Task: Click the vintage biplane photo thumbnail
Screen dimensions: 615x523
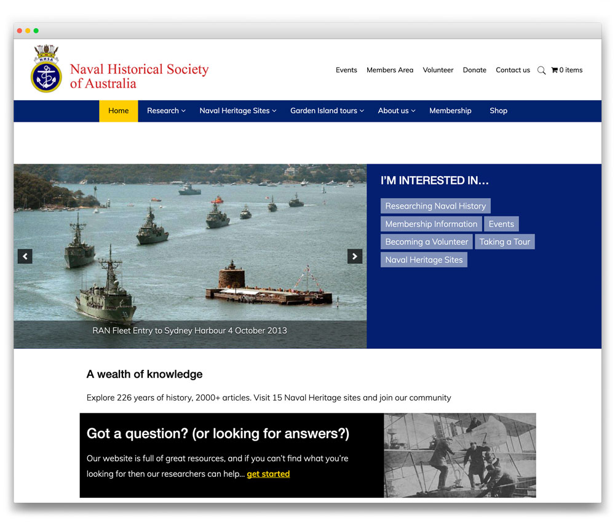Action: pyautogui.click(x=459, y=455)
